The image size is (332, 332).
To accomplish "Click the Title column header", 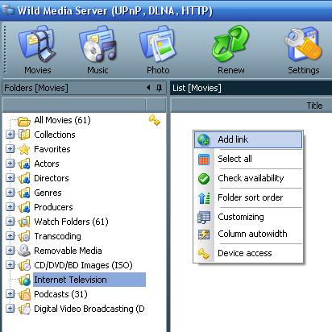I will 314,106.
